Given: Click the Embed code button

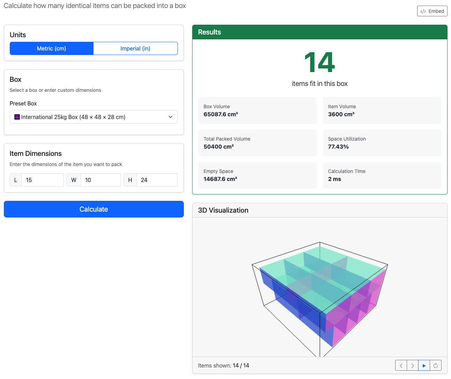Looking at the screenshot, I should [432, 11].
